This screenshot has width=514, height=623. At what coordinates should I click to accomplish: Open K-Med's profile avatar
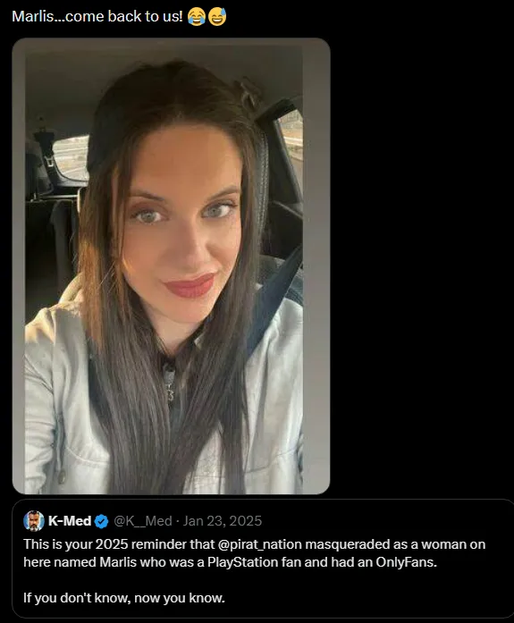34,521
